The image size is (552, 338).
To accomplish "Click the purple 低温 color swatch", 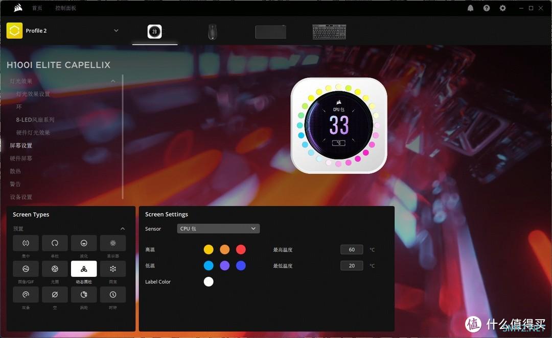I will point(224,266).
